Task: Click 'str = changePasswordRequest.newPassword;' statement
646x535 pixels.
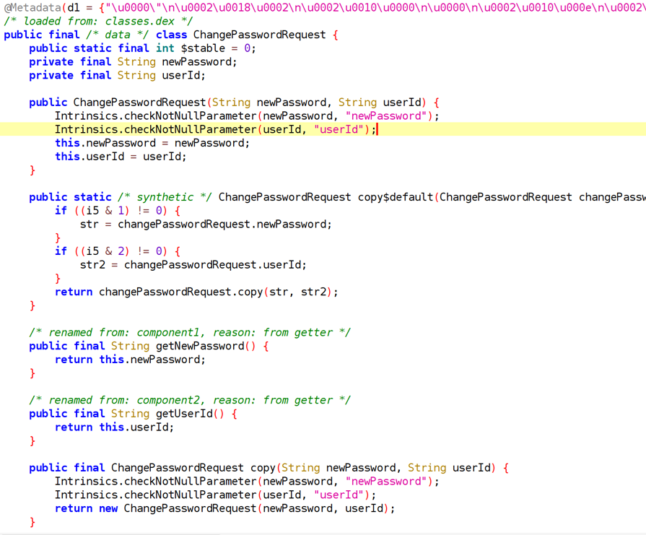Action: (206, 225)
